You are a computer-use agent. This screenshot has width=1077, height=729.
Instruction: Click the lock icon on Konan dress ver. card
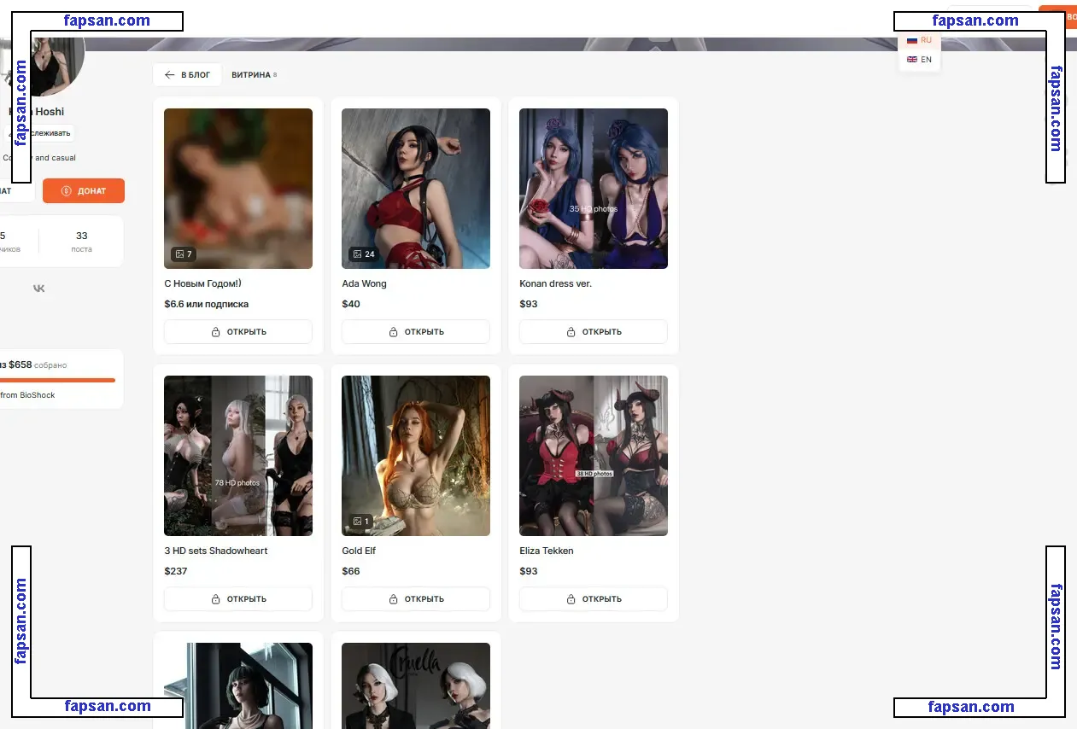pos(571,332)
